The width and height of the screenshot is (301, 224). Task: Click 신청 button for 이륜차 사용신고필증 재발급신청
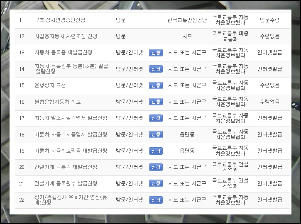click(x=156, y=151)
